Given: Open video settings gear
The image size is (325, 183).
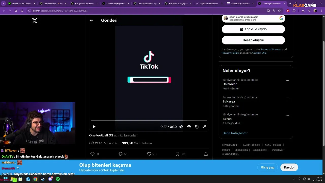Looking at the screenshot, I should [189, 127].
